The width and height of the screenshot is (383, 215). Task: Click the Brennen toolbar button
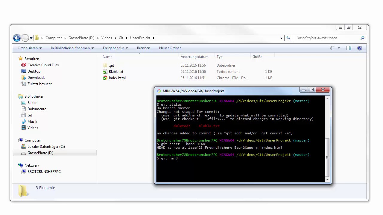click(144, 48)
